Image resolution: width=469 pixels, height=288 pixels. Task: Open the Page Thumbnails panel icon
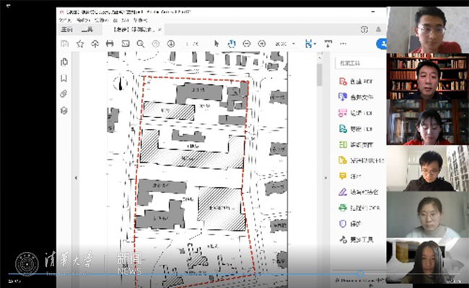64,63
